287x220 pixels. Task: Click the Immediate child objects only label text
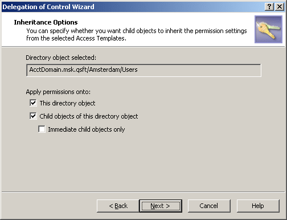pyautogui.click(x=87, y=129)
